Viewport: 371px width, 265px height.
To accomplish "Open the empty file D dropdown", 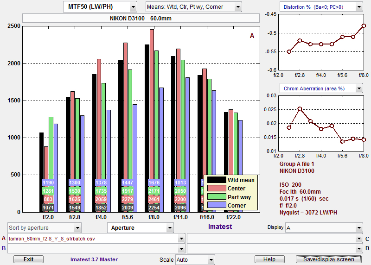I will (275, 248).
